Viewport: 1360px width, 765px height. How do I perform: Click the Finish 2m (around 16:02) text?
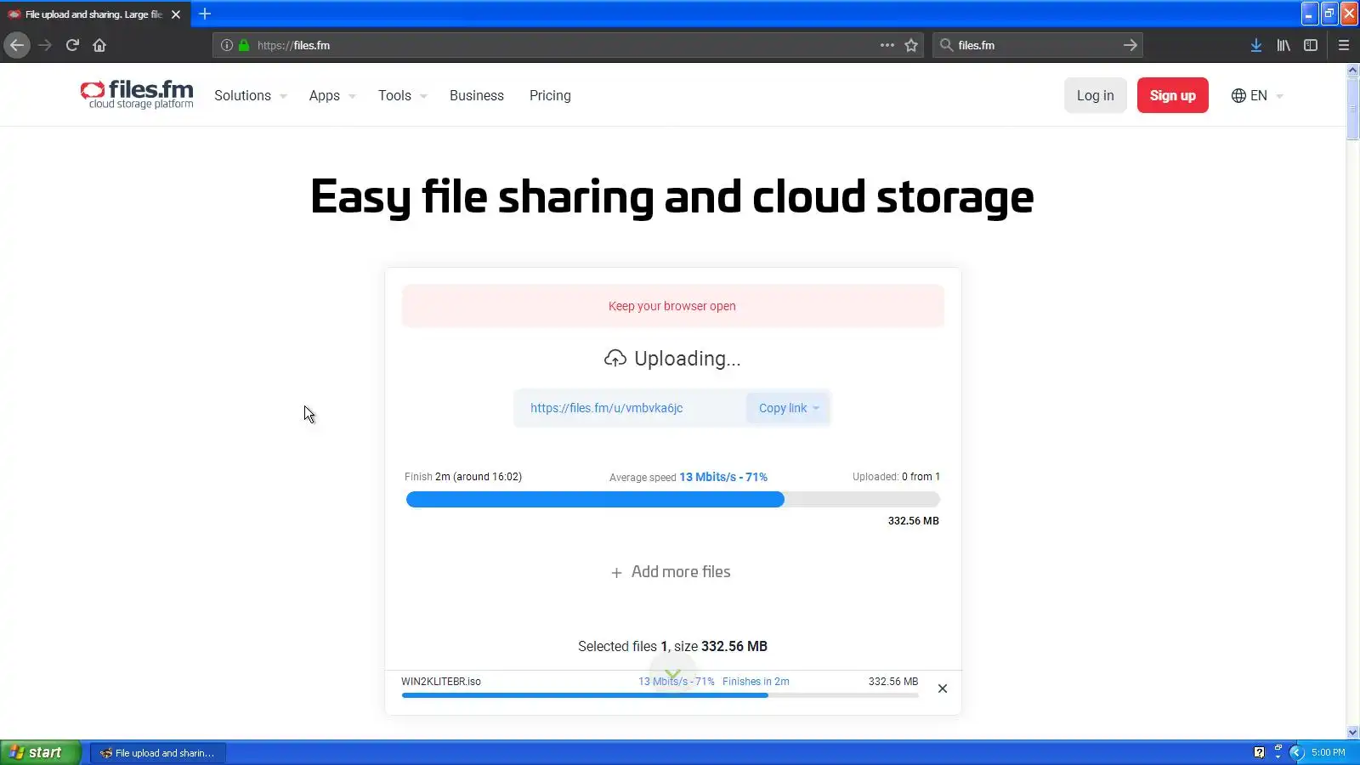[463, 477]
